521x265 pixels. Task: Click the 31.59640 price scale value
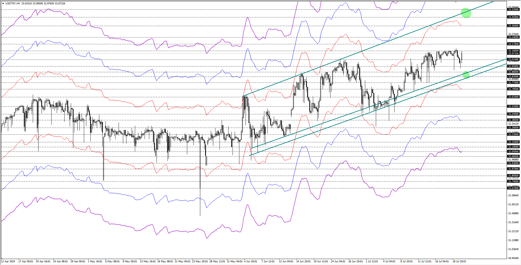(x=513, y=195)
